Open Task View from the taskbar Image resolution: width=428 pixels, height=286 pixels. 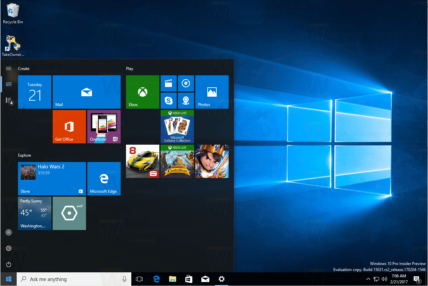click(x=139, y=279)
